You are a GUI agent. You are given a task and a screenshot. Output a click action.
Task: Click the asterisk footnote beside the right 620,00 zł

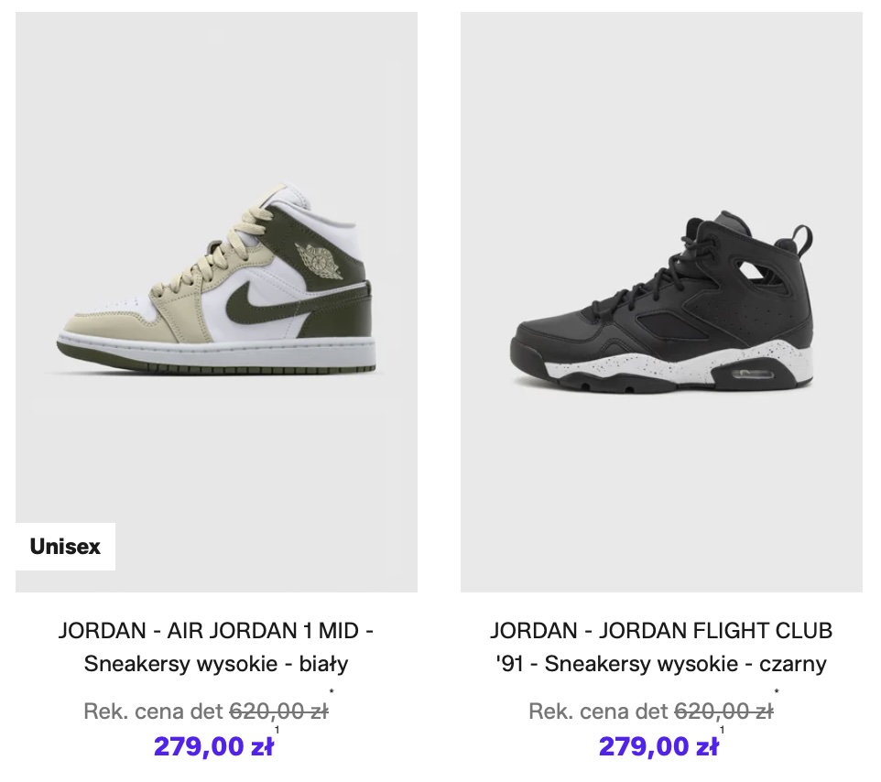(777, 692)
